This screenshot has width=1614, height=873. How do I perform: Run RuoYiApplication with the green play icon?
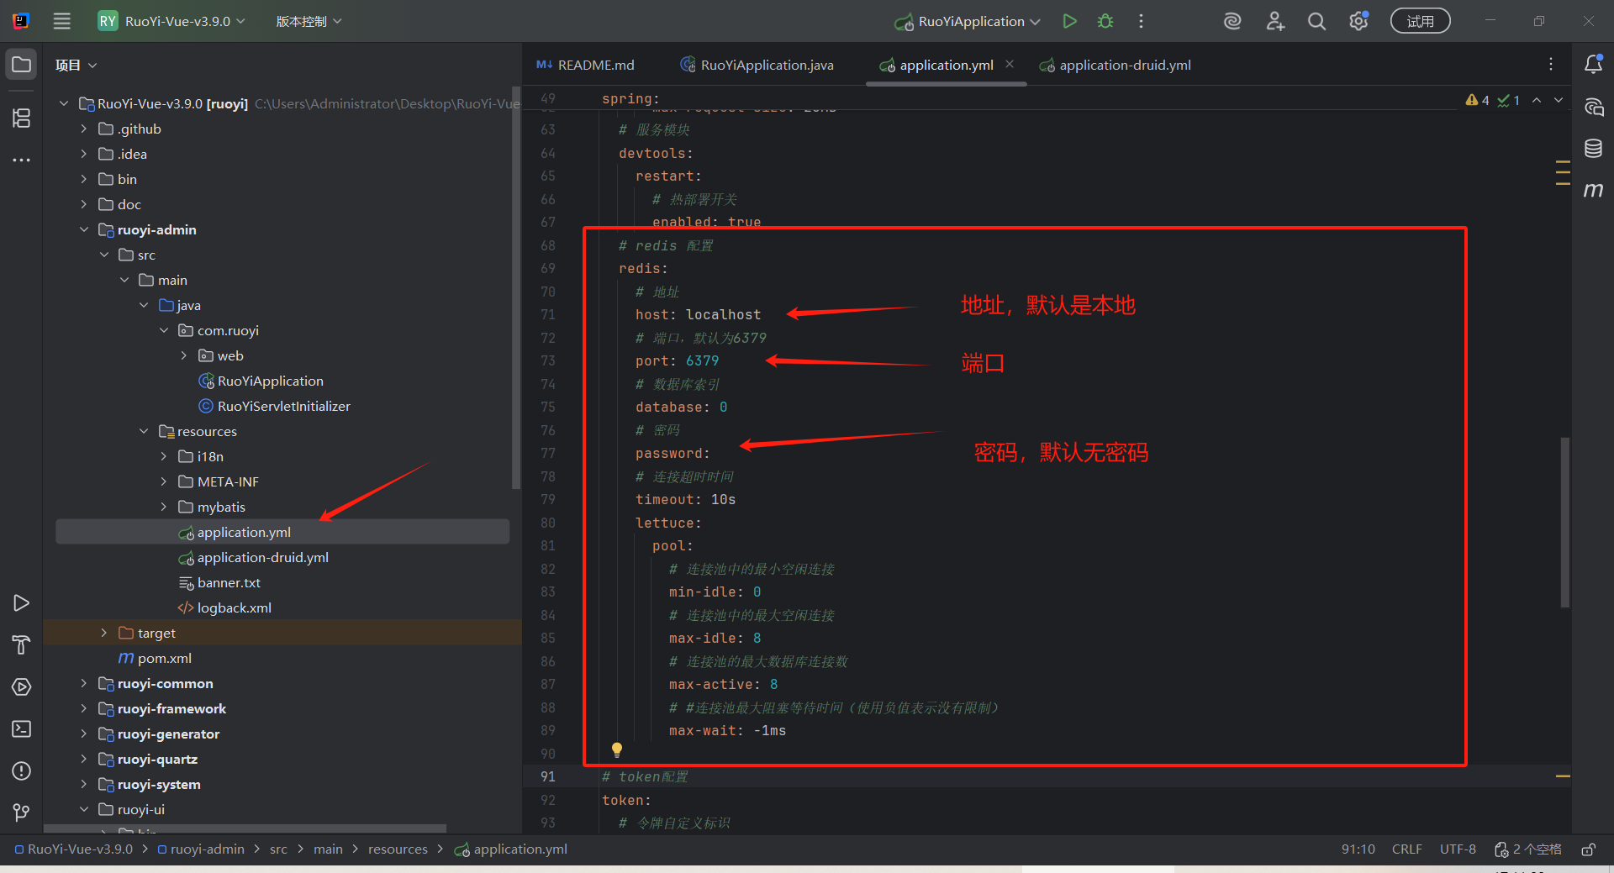tap(1069, 21)
